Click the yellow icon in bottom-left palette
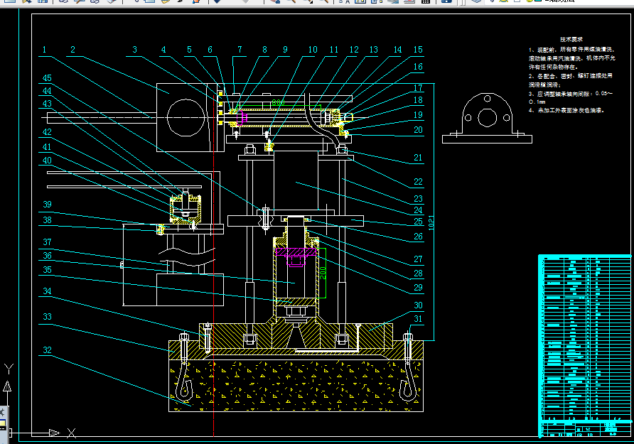Image resolution: width=634 pixels, height=444 pixels. (2, 423)
